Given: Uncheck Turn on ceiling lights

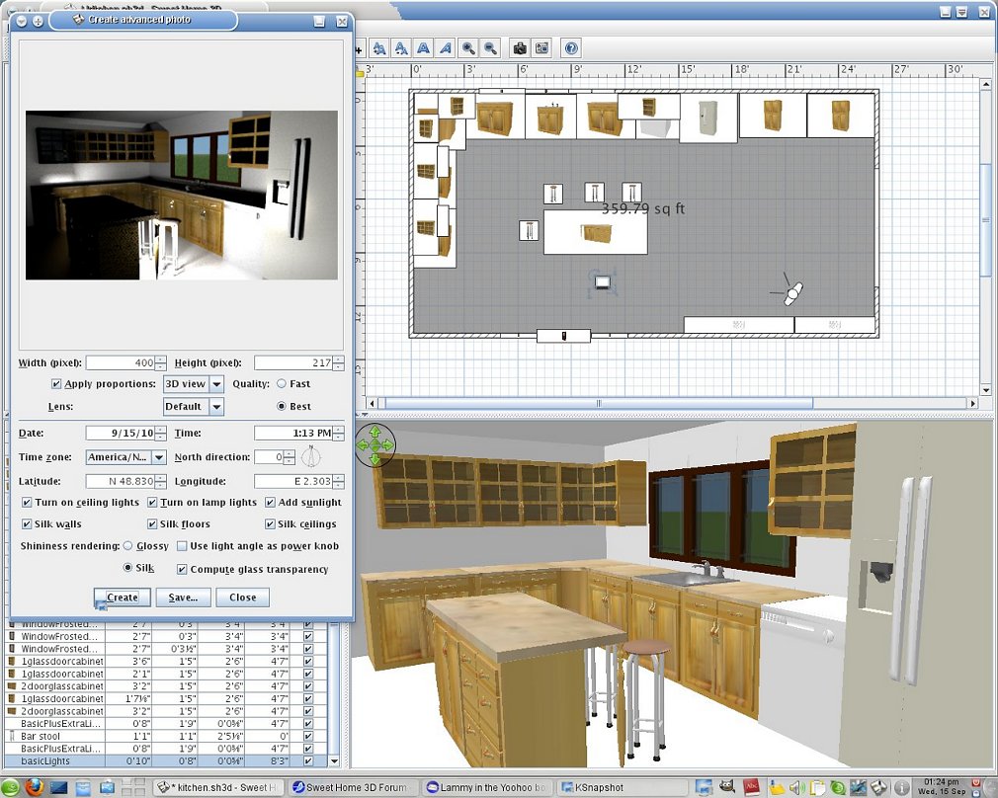Looking at the screenshot, I should [27, 503].
